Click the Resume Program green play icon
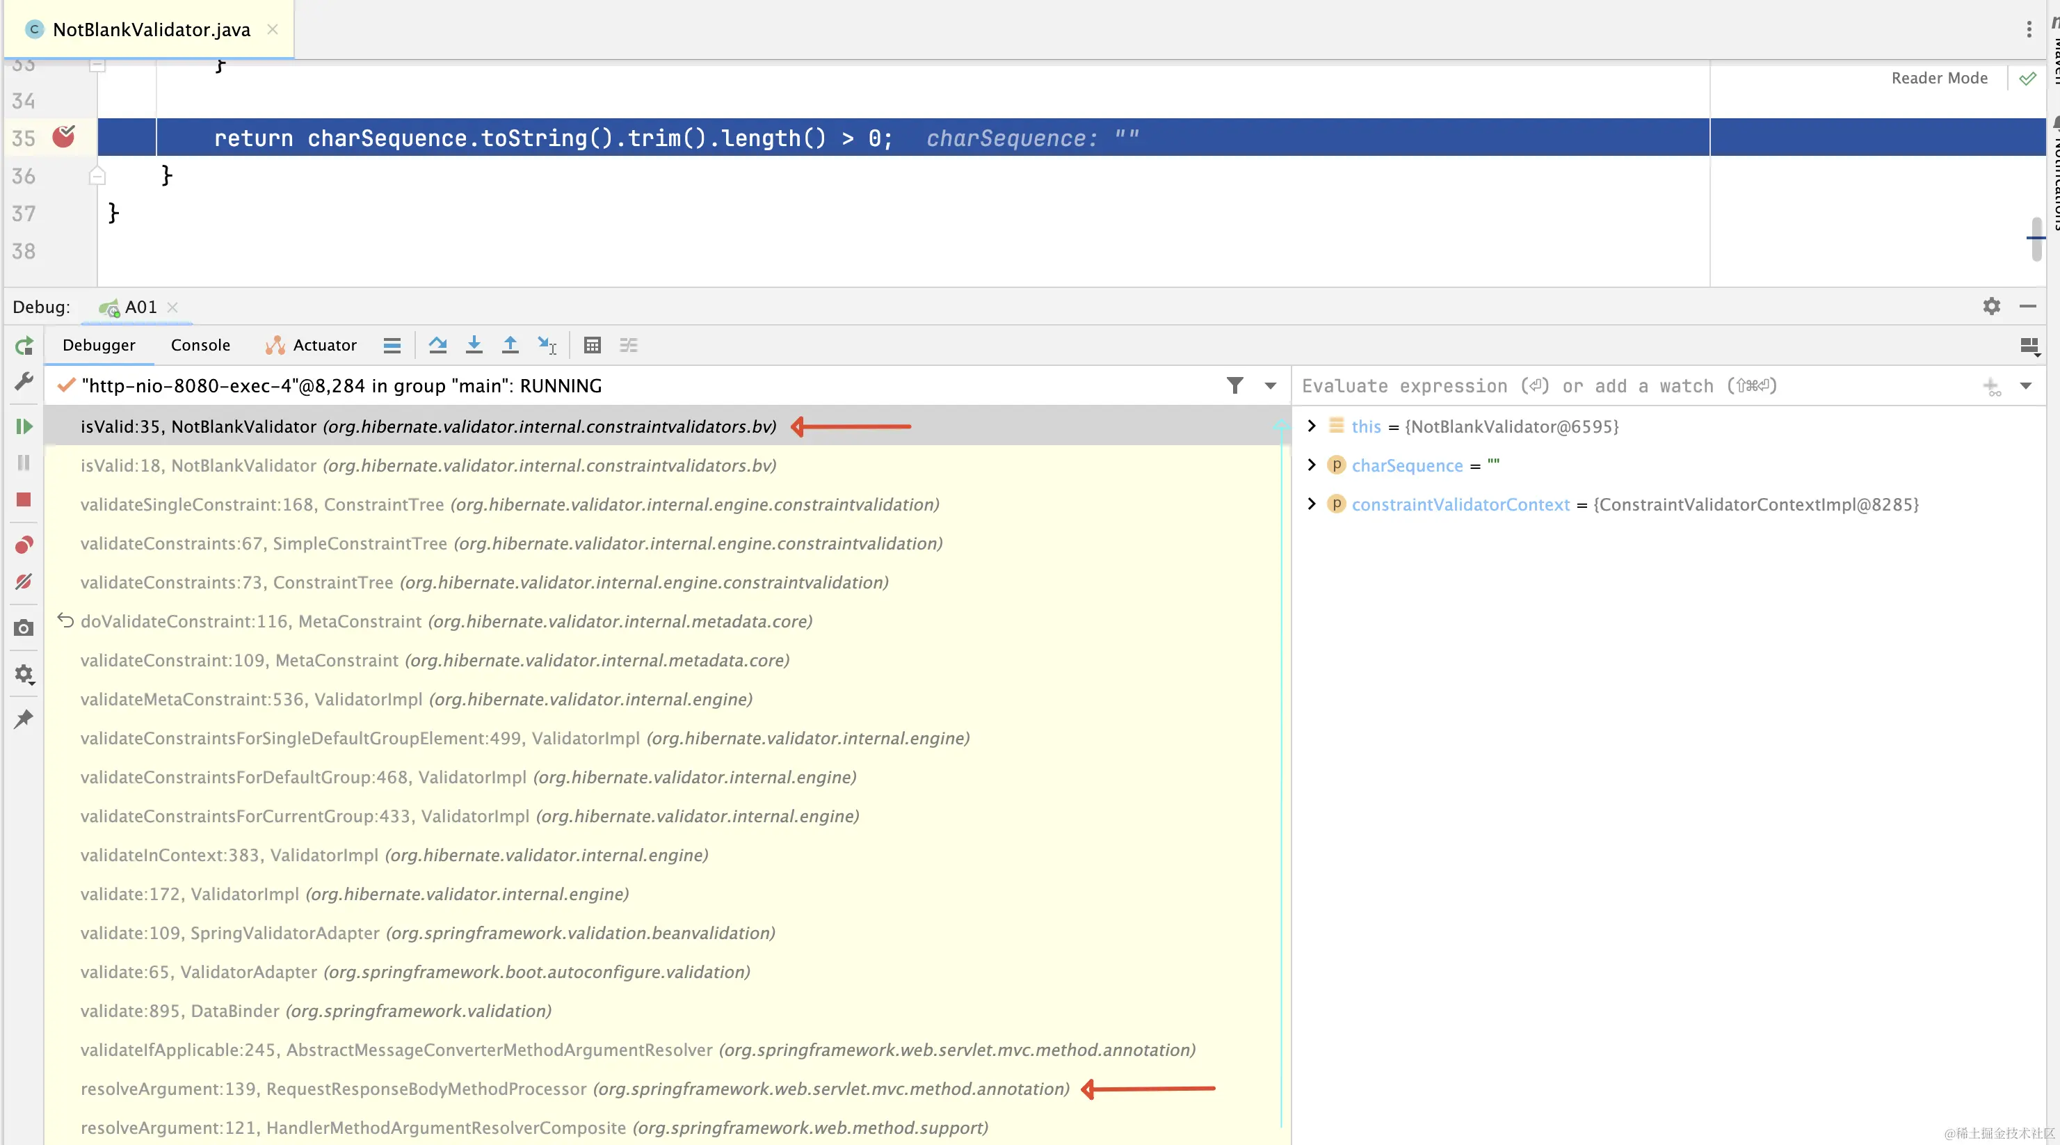Viewport: 2060px width, 1145px height. point(24,426)
